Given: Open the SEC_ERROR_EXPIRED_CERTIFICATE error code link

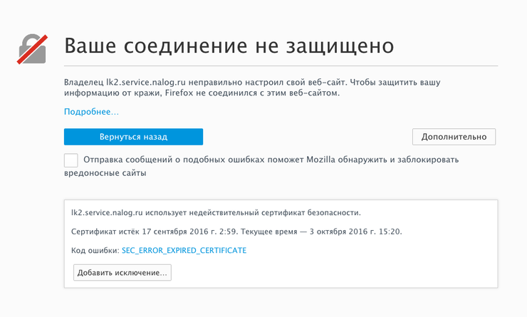Looking at the screenshot, I should coord(184,251).
